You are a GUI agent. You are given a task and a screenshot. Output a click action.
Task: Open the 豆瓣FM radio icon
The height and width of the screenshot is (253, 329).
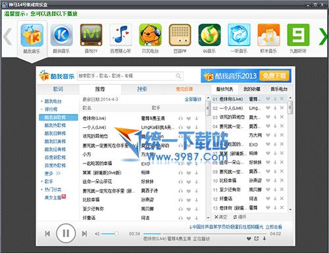coord(180,35)
